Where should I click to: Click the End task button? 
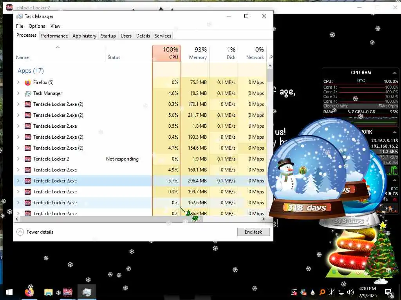click(253, 232)
